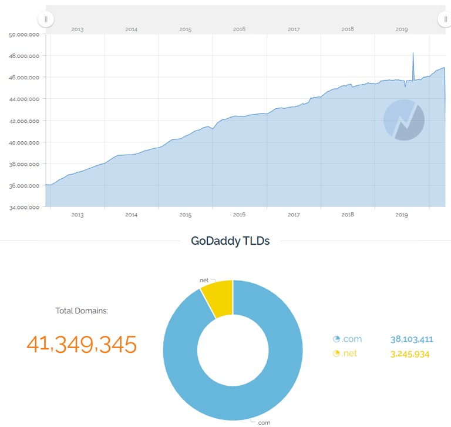The height and width of the screenshot is (427, 451).
Task: Click the .net pie icon in legend
Action: (x=336, y=353)
